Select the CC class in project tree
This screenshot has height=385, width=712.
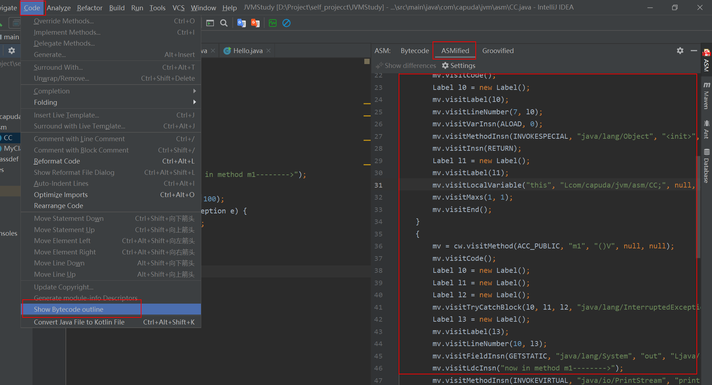pos(8,138)
